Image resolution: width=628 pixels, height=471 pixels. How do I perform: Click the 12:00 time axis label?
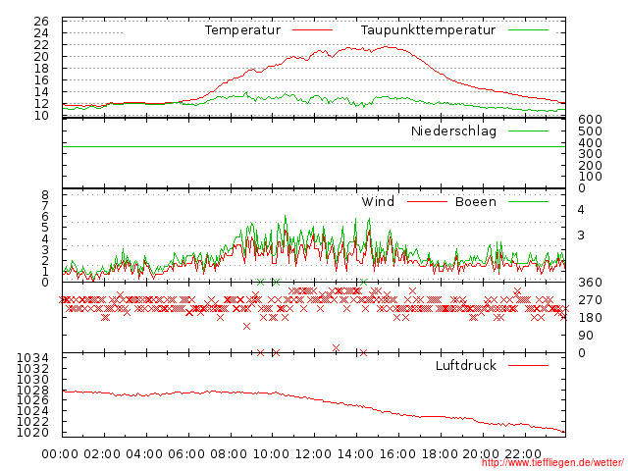coord(313,454)
